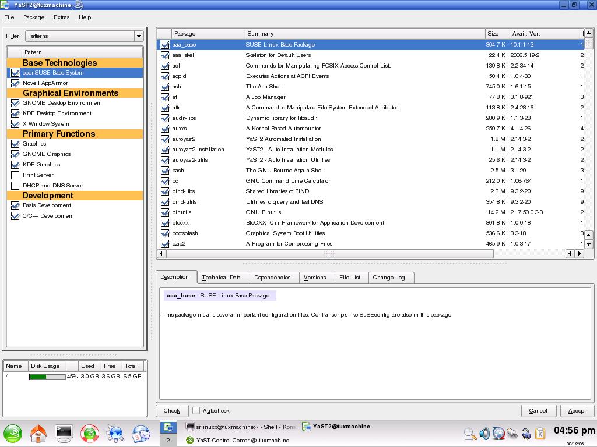Toggle the openSUSE Base System pattern checkbox
The height and width of the screenshot is (447, 597).
15,73
